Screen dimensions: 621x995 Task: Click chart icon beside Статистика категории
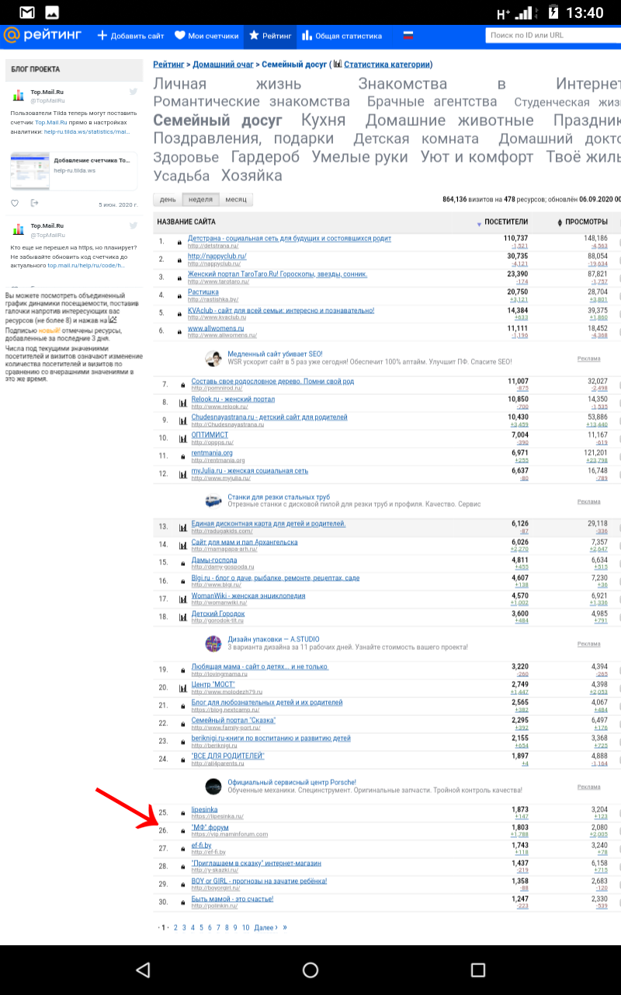(x=338, y=65)
